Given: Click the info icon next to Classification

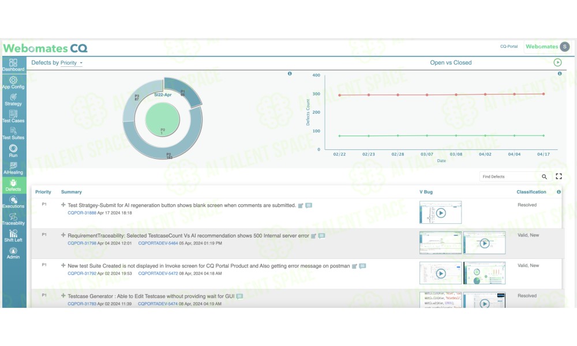Looking at the screenshot, I should (x=559, y=192).
